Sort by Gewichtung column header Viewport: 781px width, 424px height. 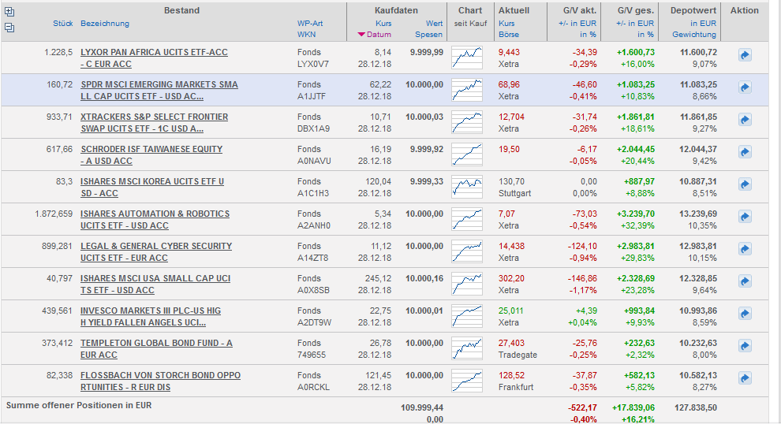point(694,35)
